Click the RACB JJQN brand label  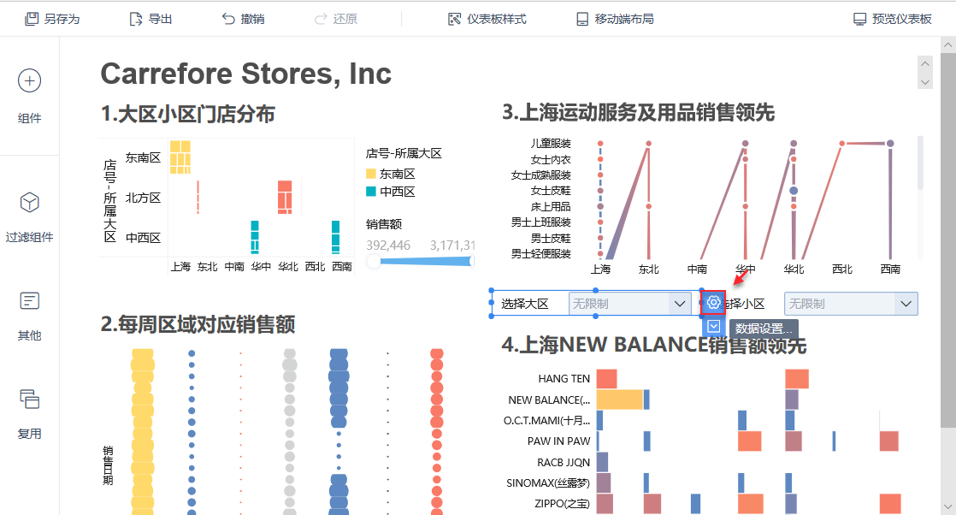point(564,463)
